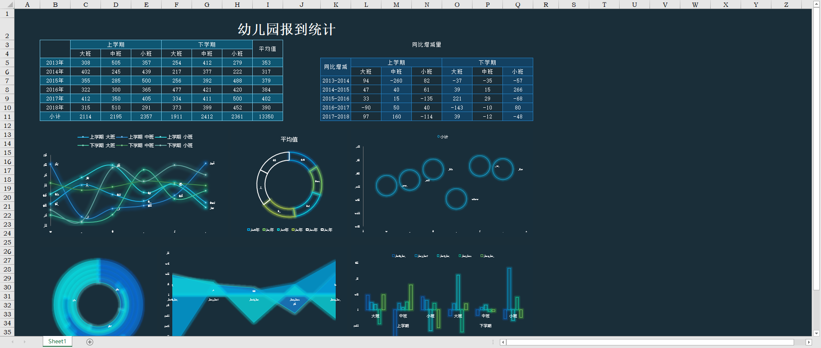The width and height of the screenshot is (821, 348).
Task: Click the next sheet navigation arrow
Action: 25,342
